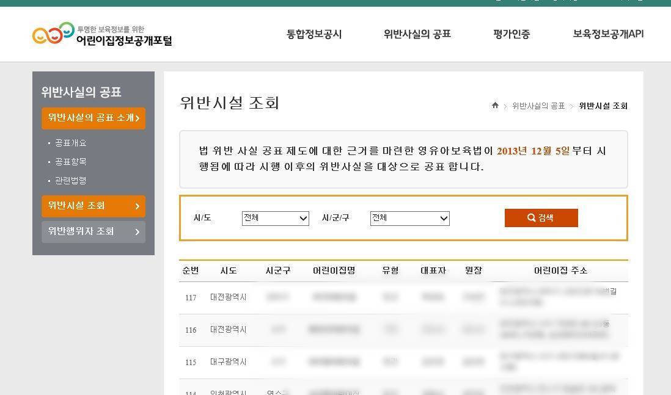
Task: Open the 시/군/구 dropdown
Action: pyautogui.click(x=409, y=218)
